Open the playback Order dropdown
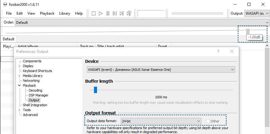Viewport: 270px width, 134px height. point(142,22)
